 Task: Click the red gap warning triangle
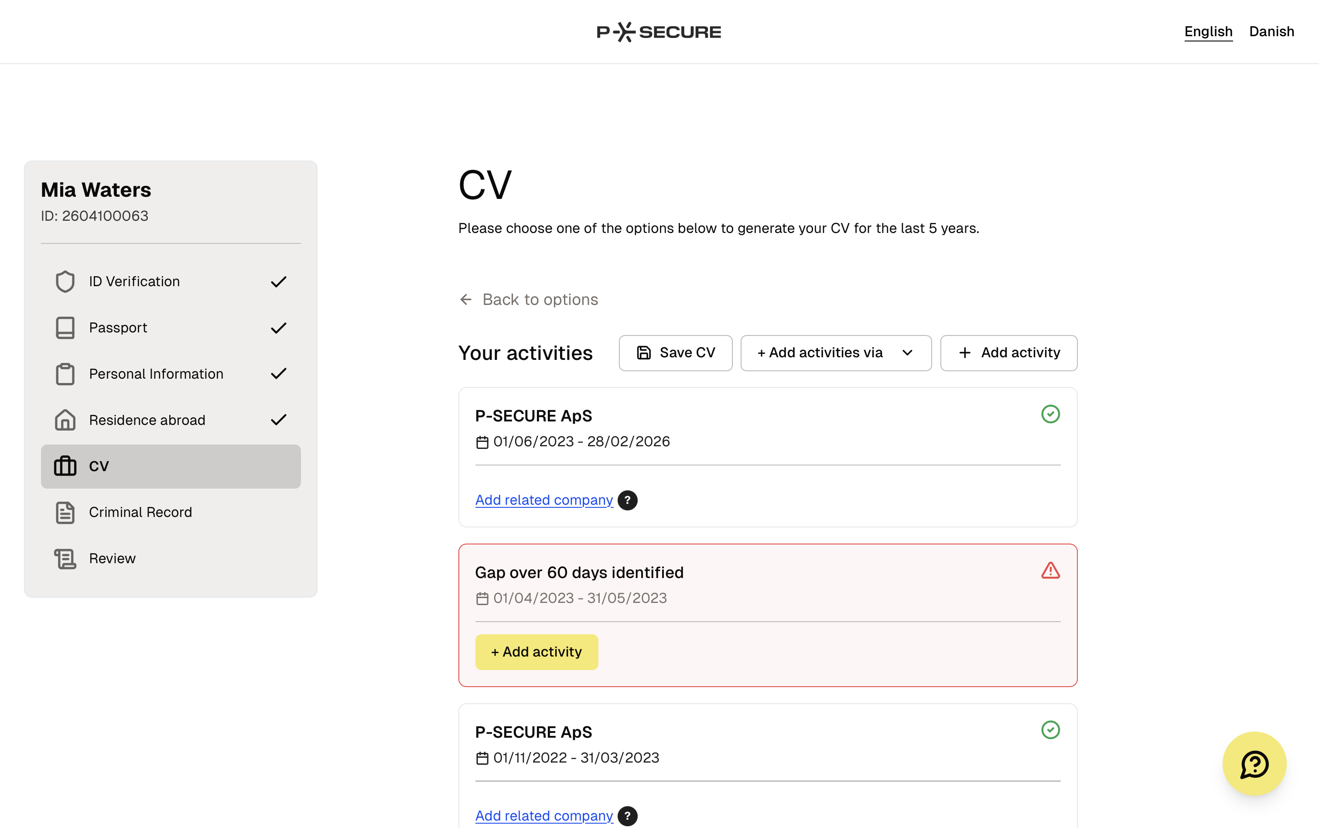click(1050, 571)
